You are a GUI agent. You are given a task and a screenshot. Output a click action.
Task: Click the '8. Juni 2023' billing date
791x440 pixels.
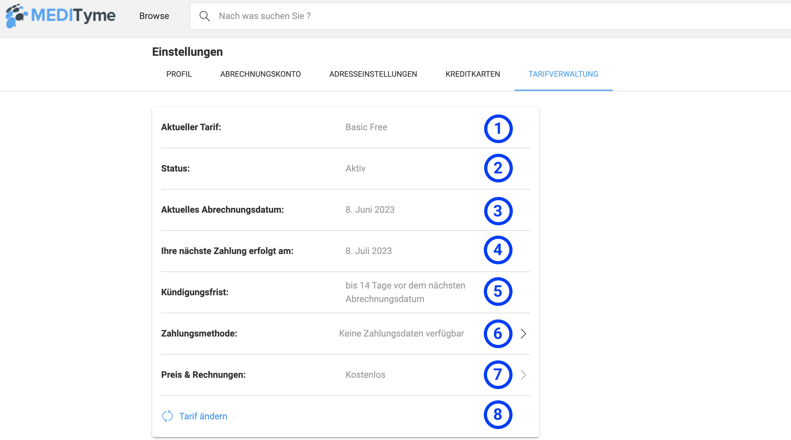point(370,210)
